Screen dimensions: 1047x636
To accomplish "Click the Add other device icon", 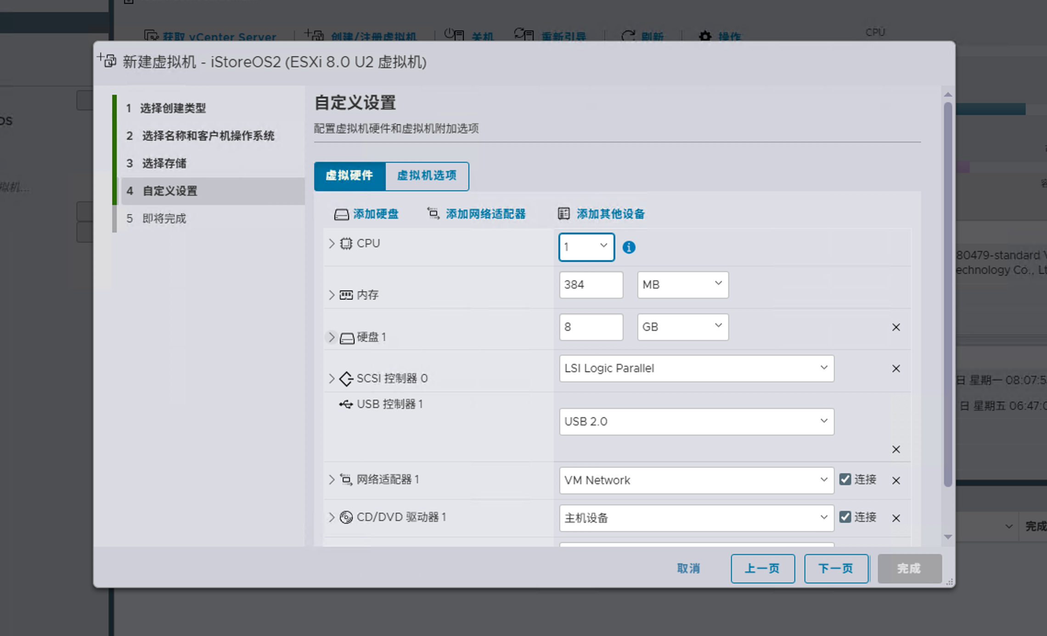I will [563, 214].
